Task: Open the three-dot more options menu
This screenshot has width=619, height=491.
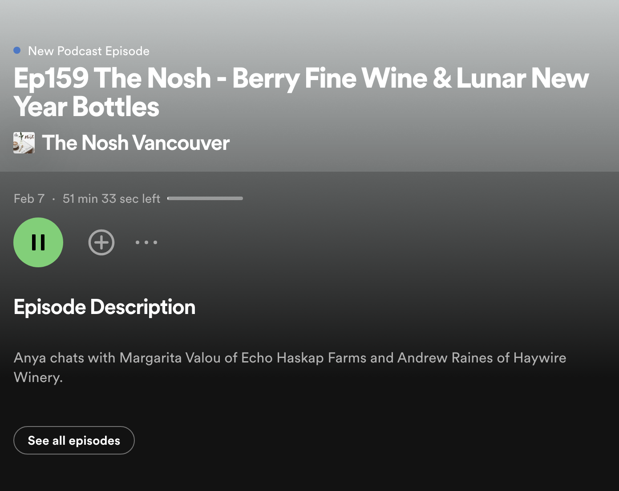Action: tap(146, 242)
